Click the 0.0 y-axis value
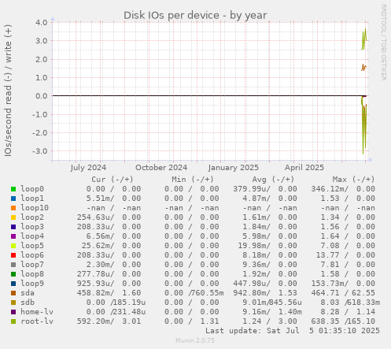This screenshot has height=349, width=391. click(x=42, y=96)
